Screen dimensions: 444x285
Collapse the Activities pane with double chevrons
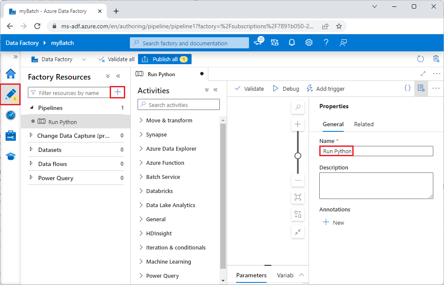216,90
